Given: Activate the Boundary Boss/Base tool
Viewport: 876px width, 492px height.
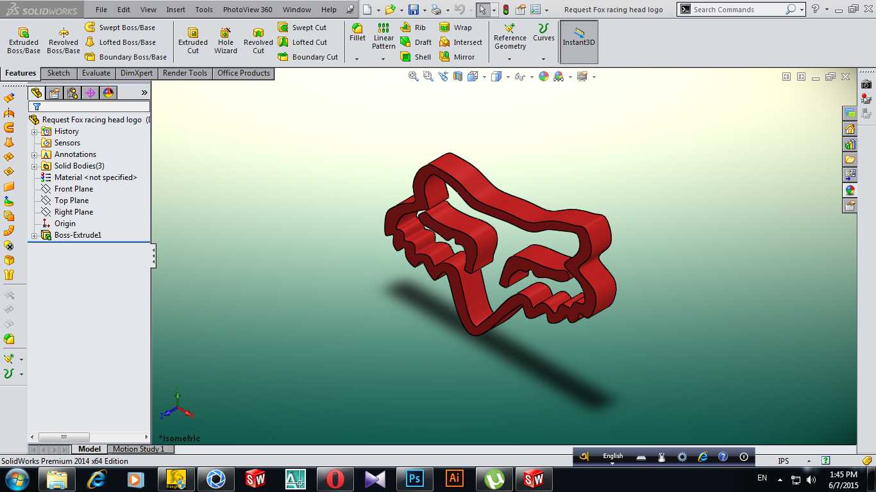Looking at the screenshot, I should (x=126, y=57).
